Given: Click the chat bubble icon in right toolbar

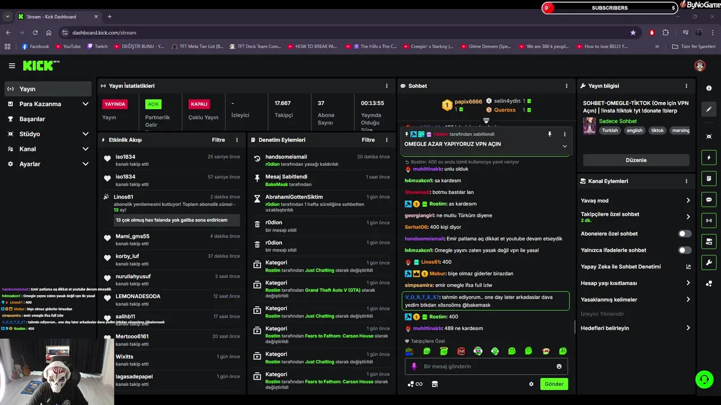Looking at the screenshot, I should tap(709, 200).
